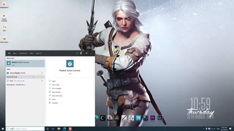
Task: Choose Pin to Start
Action: pyautogui.click(x=56, y=85)
